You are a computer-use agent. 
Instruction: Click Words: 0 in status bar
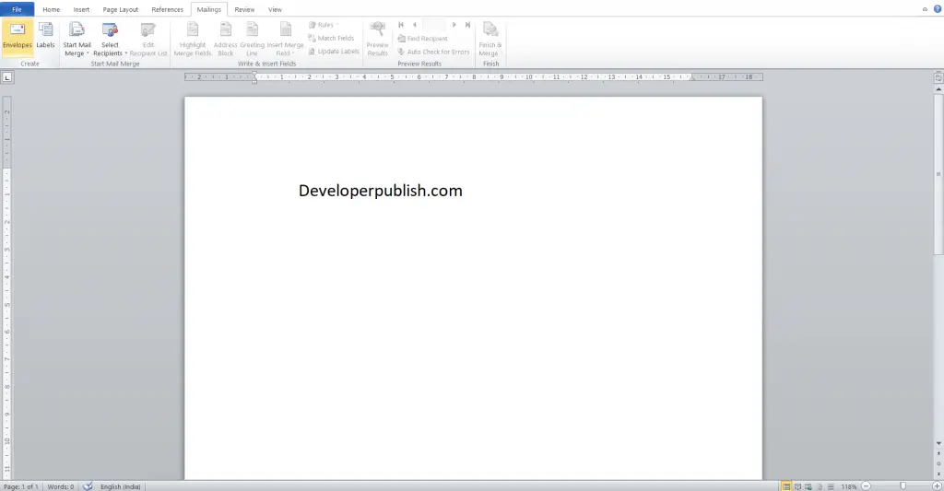[x=60, y=486]
